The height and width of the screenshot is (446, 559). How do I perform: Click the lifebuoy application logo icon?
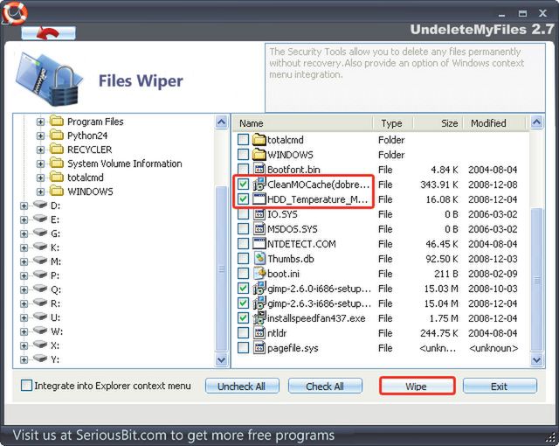pos(14,12)
